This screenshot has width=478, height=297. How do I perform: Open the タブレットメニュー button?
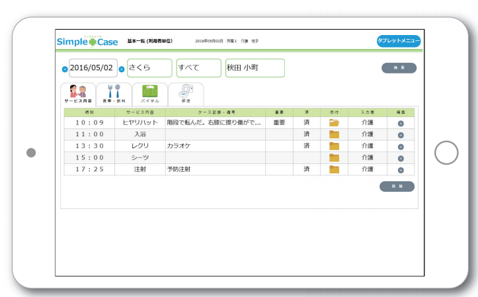click(399, 42)
